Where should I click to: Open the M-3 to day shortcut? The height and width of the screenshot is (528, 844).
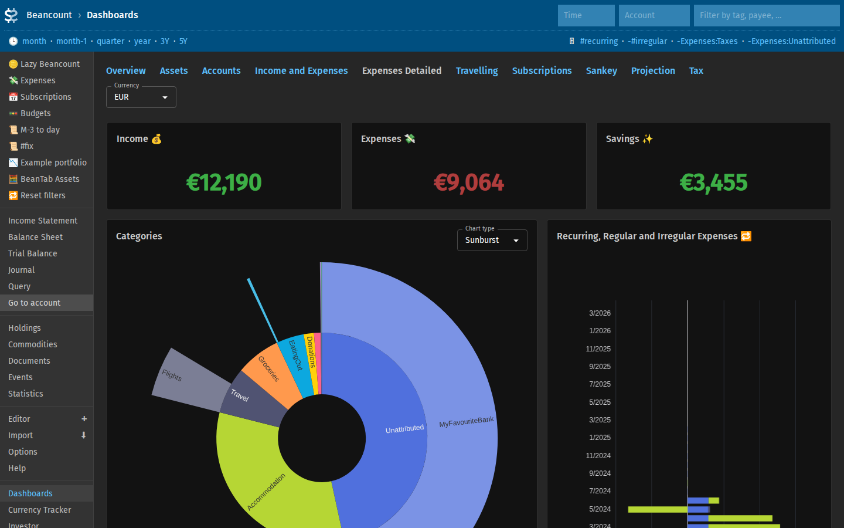[47, 130]
